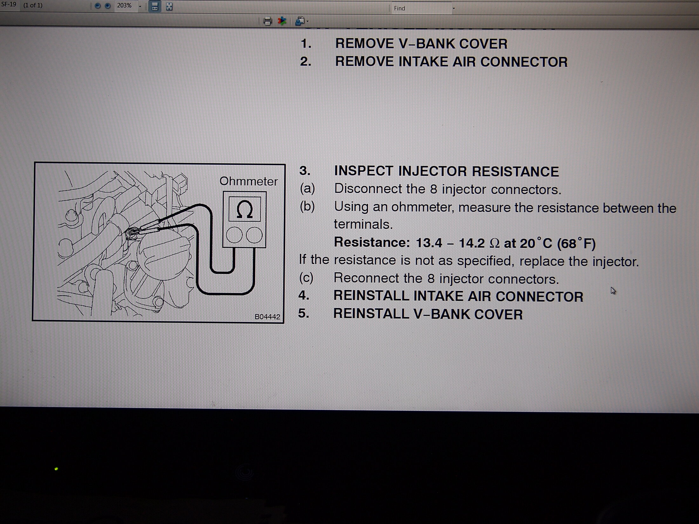Image resolution: width=699 pixels, height=524 pixels.
Task: Click into the Find search field
Action: pos(419,9)
